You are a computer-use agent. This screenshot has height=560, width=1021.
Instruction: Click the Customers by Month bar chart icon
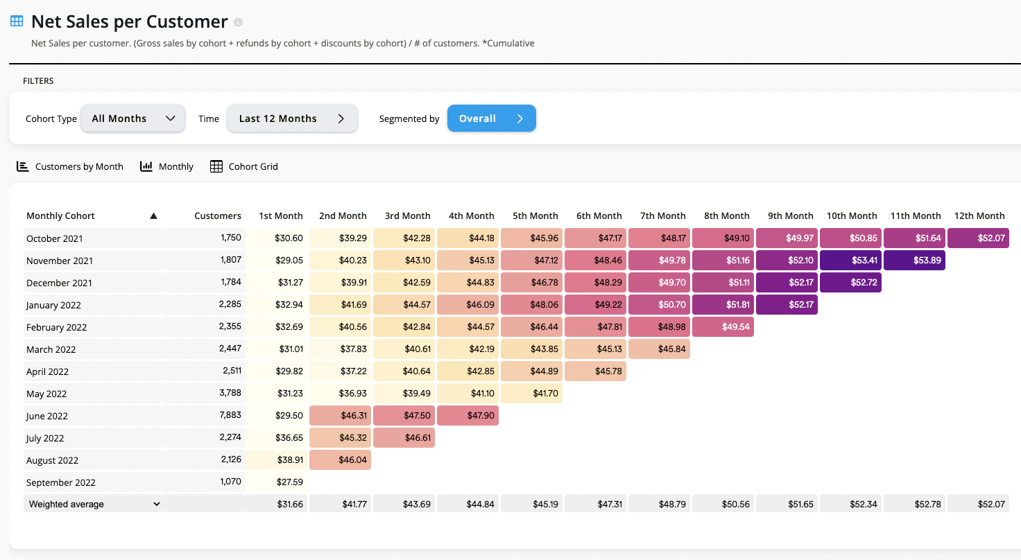coord(23,166)
